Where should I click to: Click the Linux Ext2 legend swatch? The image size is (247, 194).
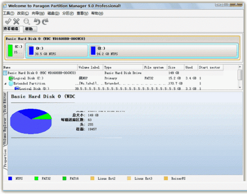(x=92, y=178)
